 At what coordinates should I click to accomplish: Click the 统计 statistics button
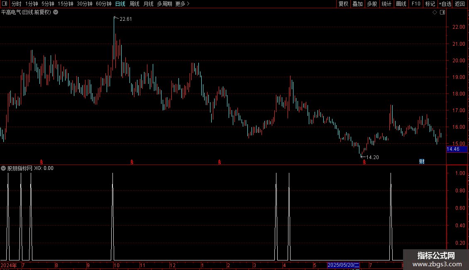click(x=386, y=4)
